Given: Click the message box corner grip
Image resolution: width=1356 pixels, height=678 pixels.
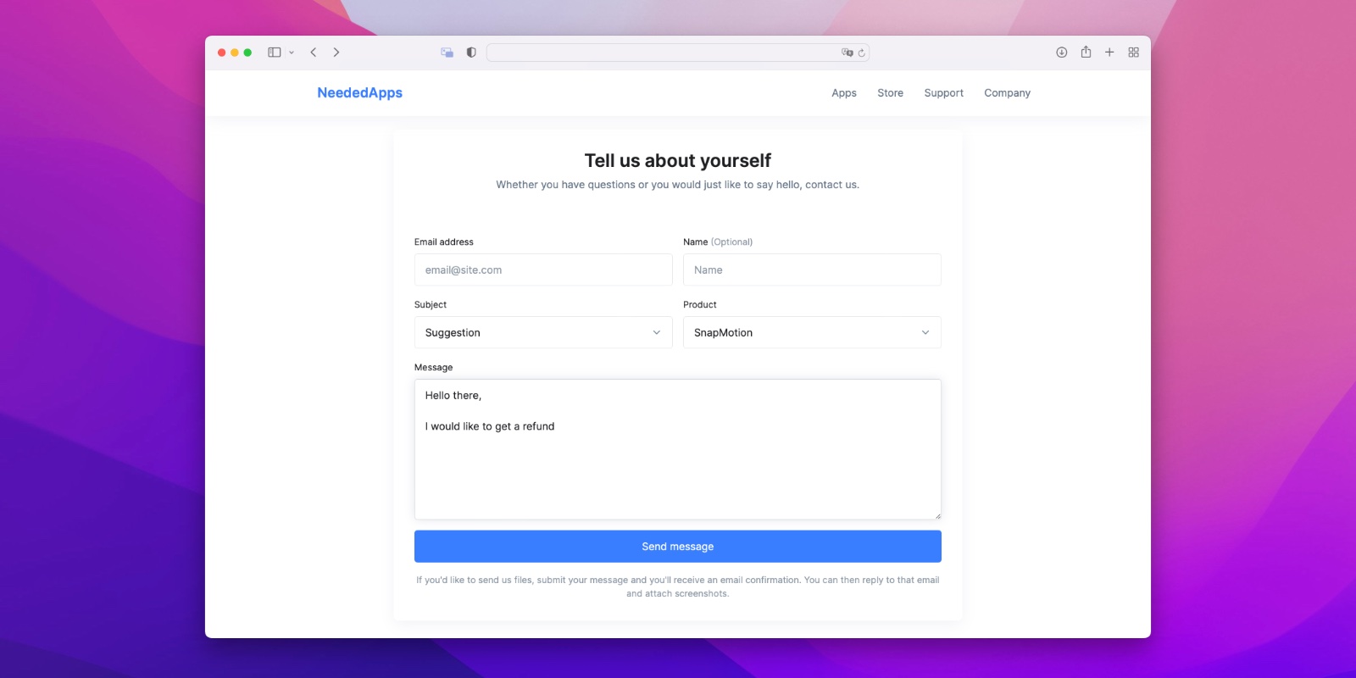Looking at the screenshot, I should tap(937, 515).
